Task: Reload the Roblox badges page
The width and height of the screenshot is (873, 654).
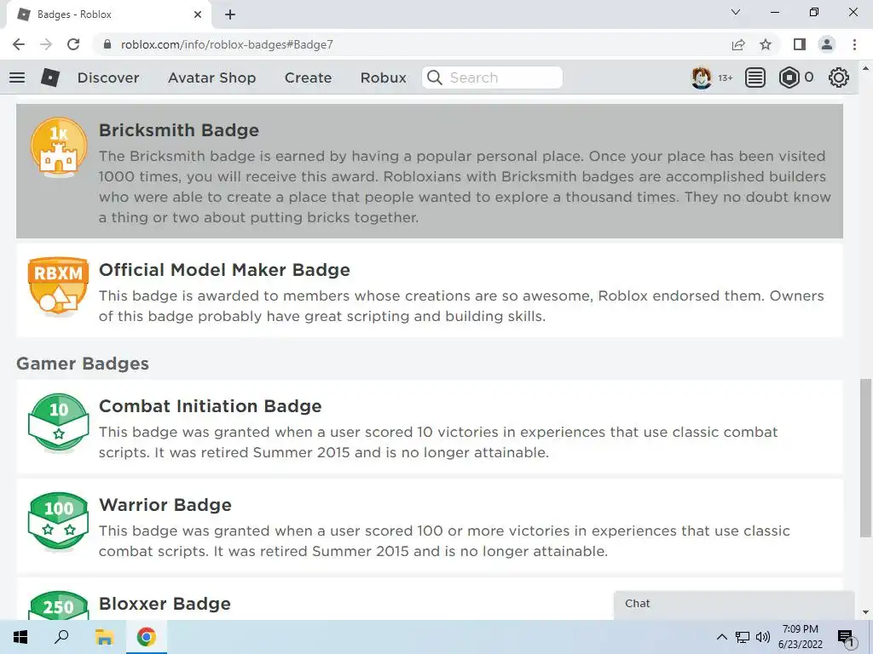Action: coord(73,44)
